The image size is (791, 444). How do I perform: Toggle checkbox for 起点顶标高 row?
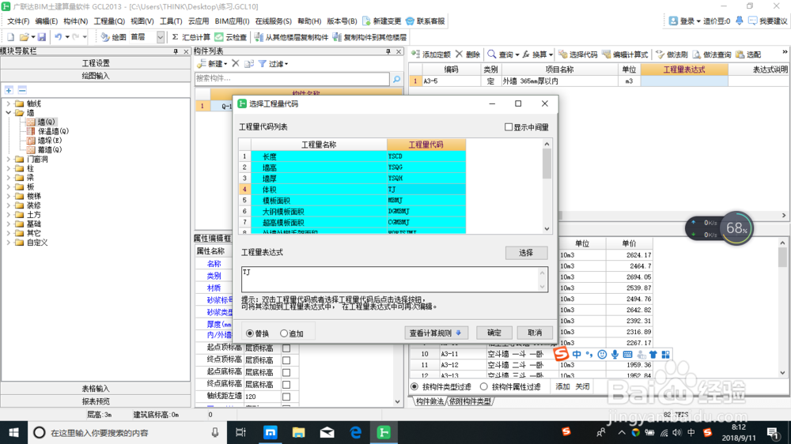coord(286,348)
